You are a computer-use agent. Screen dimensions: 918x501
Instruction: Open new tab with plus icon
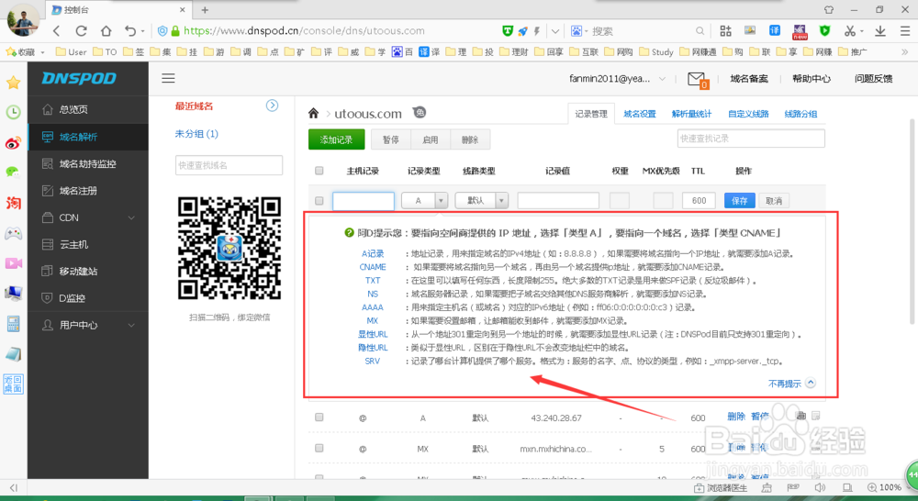click(x=205, y=10)
